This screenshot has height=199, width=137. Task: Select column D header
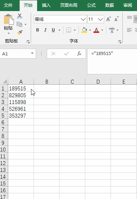pyautogui.click(x=98, y=81)
